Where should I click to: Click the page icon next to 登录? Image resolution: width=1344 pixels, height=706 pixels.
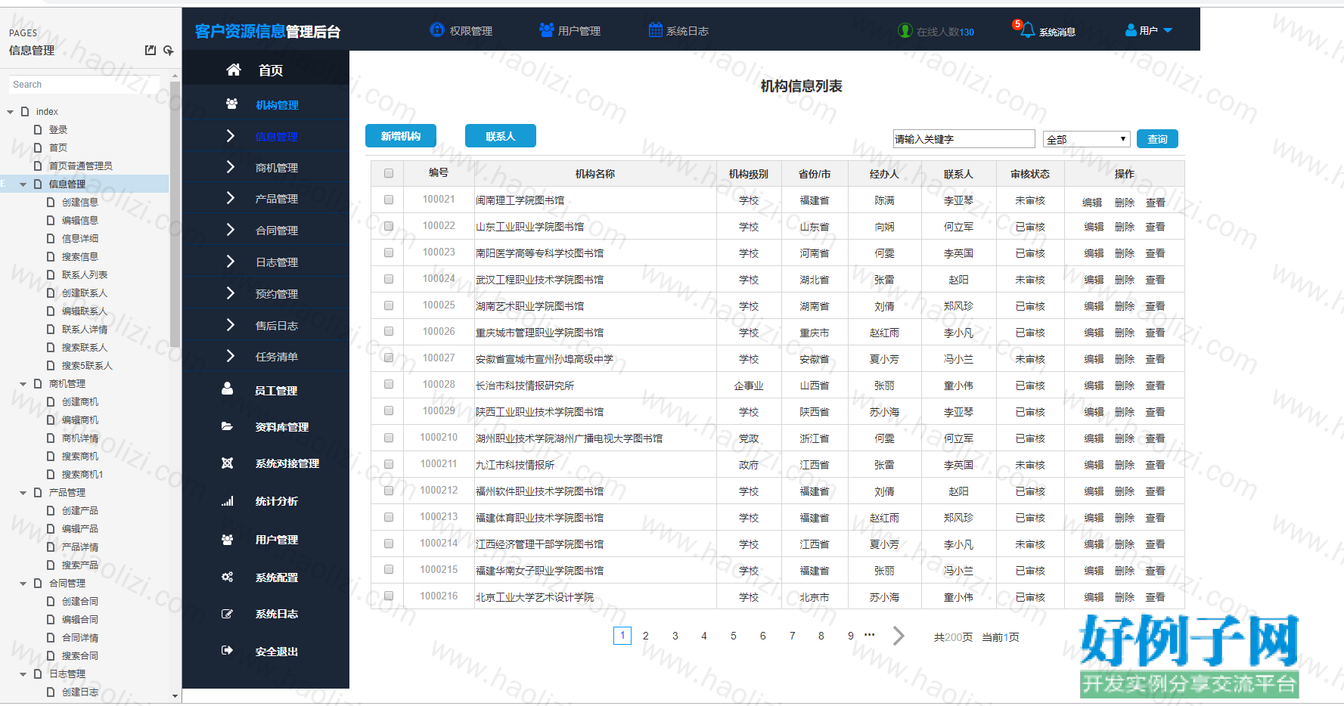(x=38, y=129)
